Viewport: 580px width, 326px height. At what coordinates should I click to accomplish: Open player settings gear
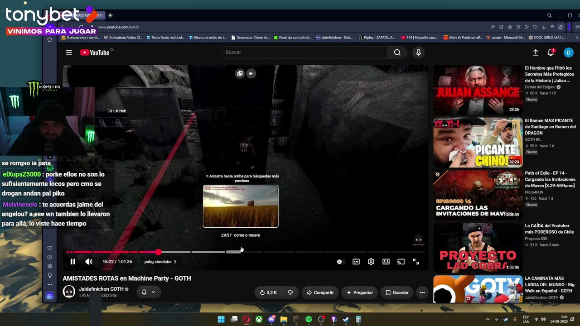pyautogui.click(x=371, y=262)
